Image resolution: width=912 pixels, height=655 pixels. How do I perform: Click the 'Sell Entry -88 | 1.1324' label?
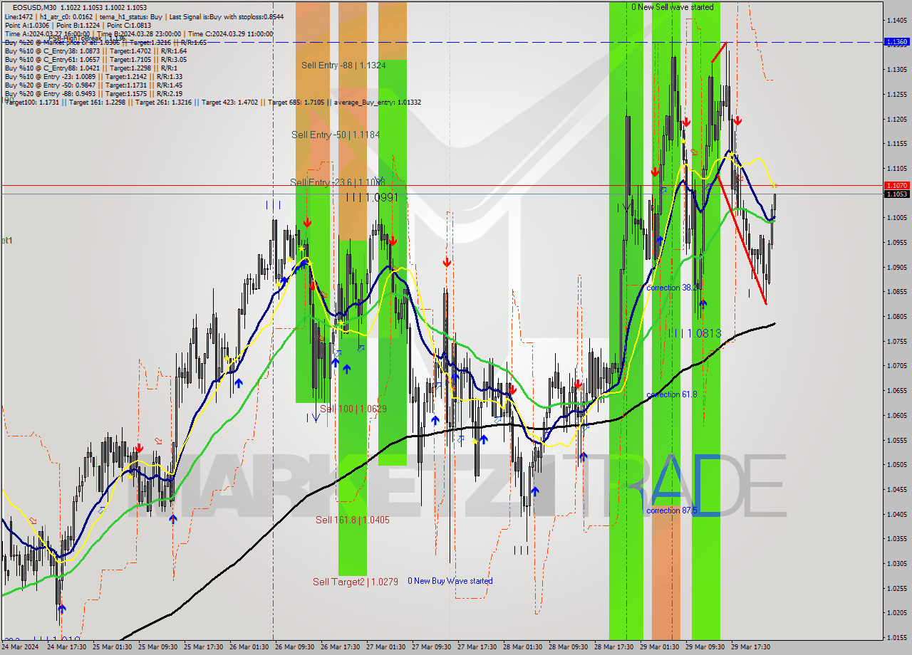tap(343, 65)
